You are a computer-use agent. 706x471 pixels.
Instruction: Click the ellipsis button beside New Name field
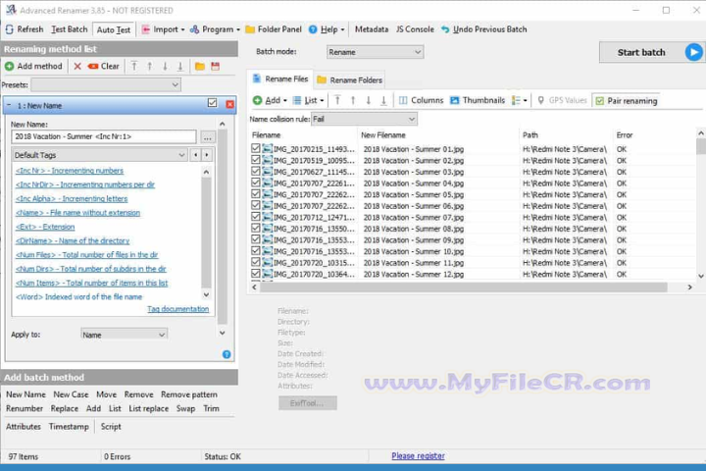pos(208,137)
